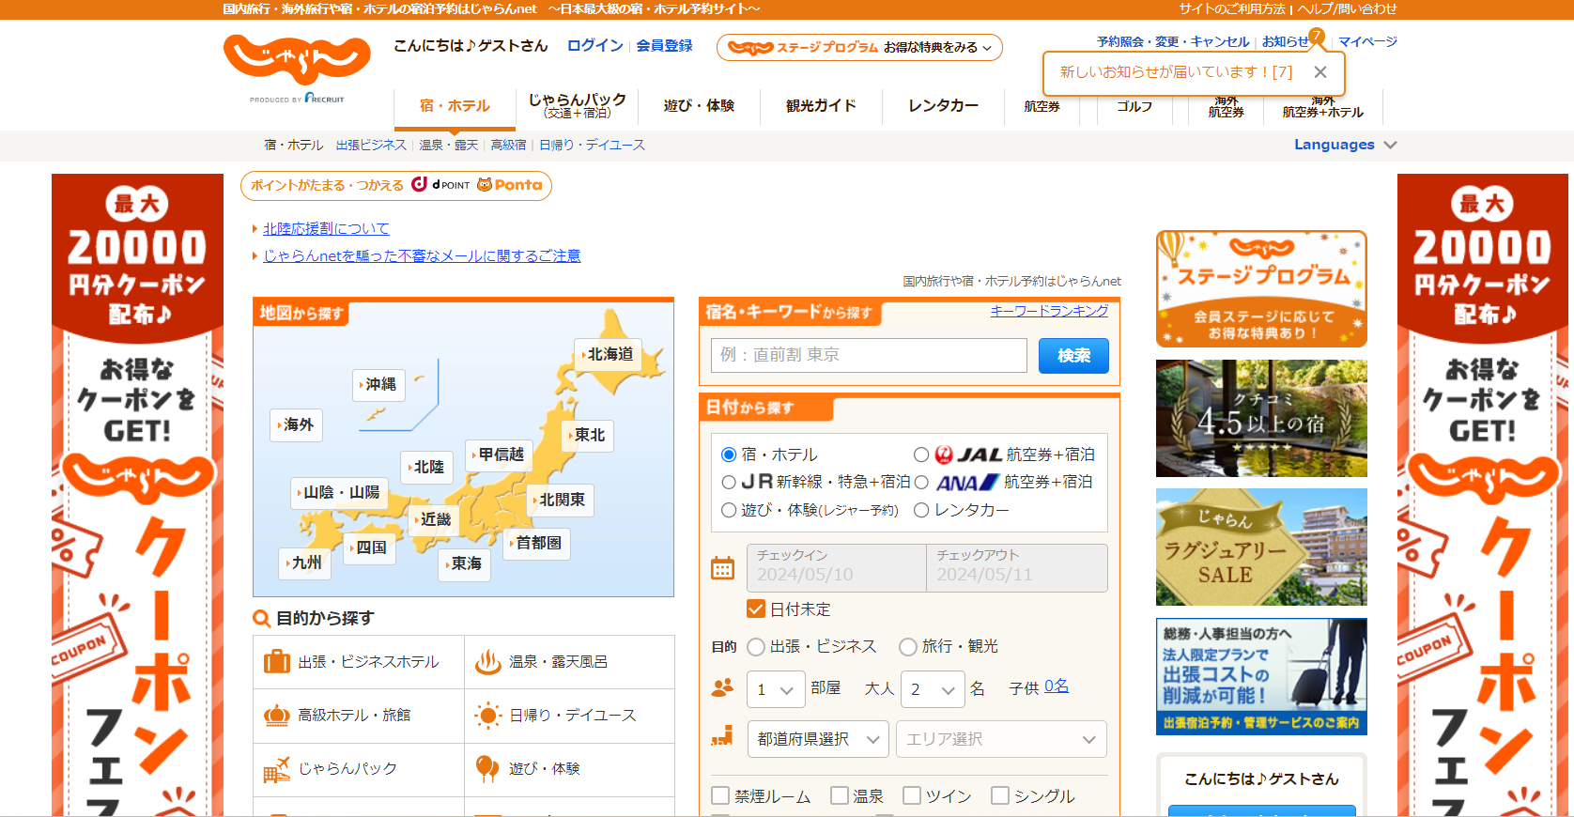Click the チェックイン date field
Image resolution: width=1574 pixels, height=817 pixels.
(x=836, y=567)
